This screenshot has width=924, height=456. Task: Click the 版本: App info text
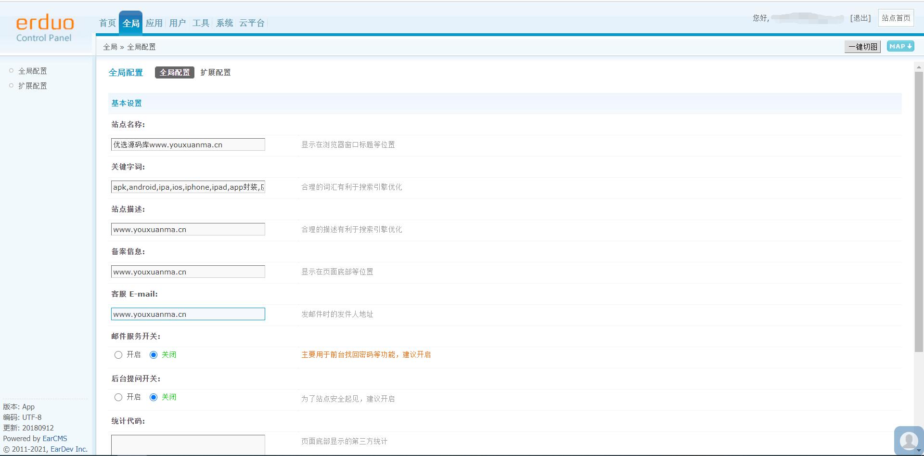tap(19, 407)
